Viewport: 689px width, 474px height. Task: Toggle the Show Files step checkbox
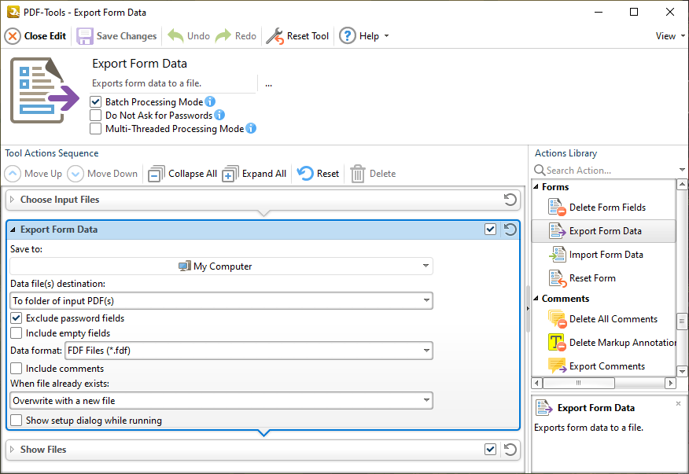490,450
